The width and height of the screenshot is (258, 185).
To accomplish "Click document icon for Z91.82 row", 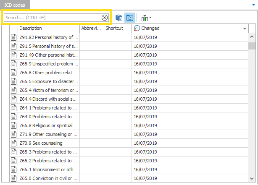I will point(14,37).
